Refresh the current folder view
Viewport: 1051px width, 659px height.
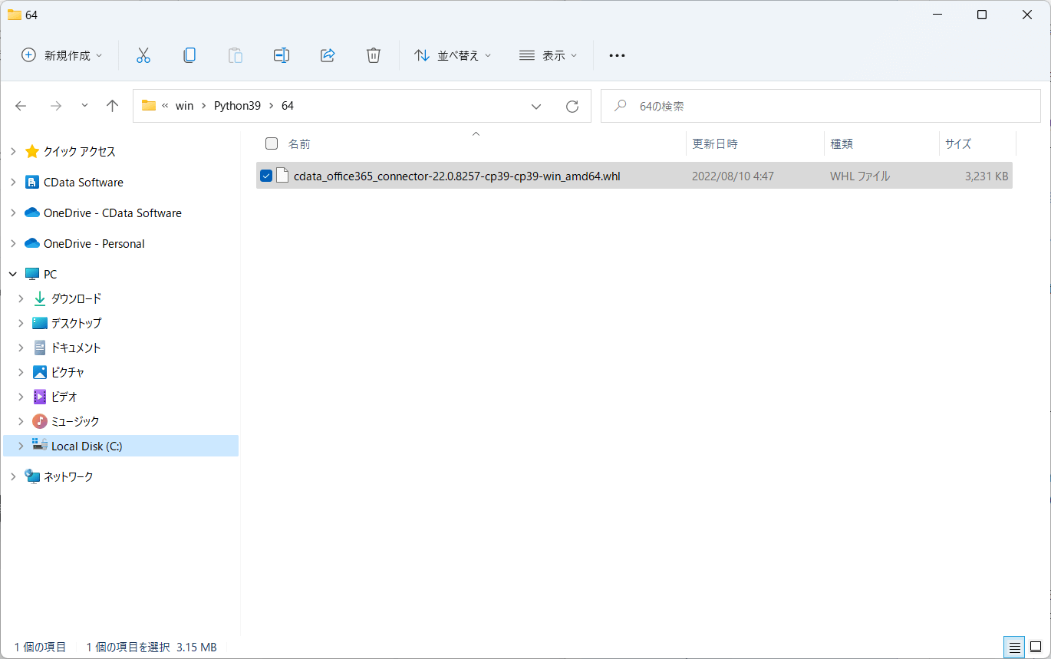point(572,106)
